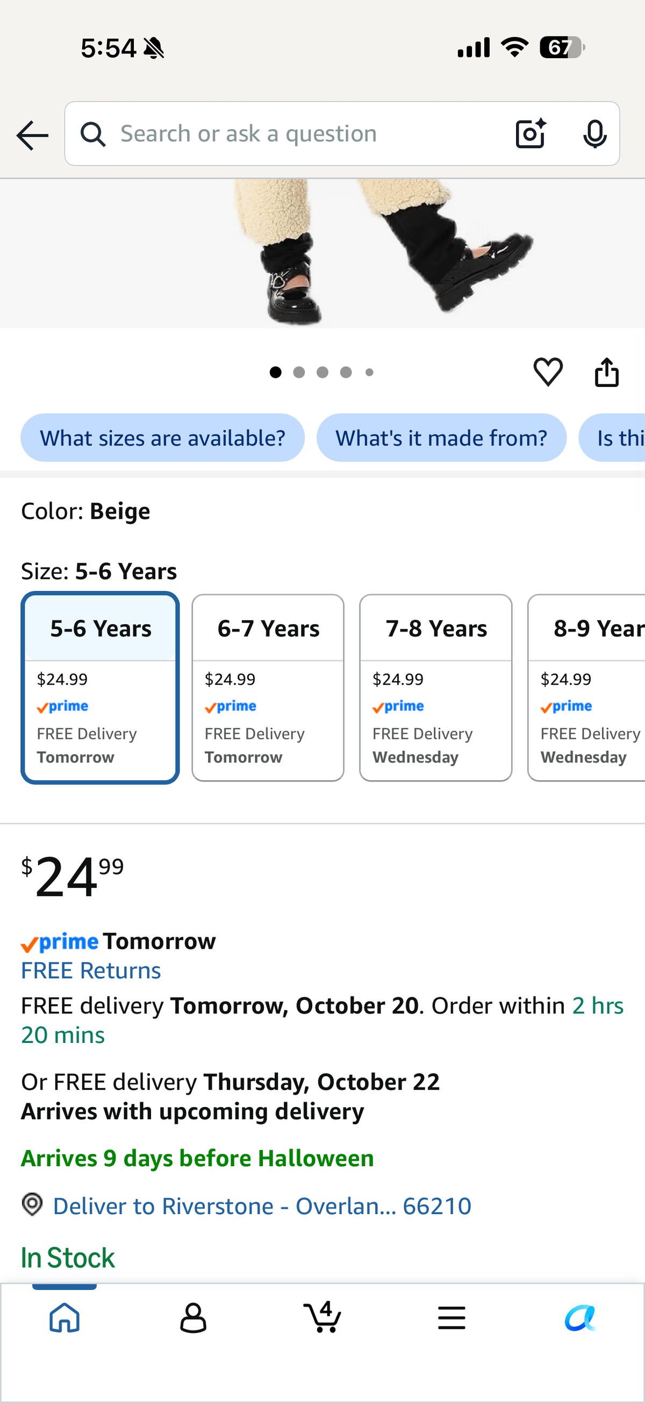The height and width of the screenshot is (1403, 645).
Task: Open the FREE Returns link
Action: click(91, 970)
